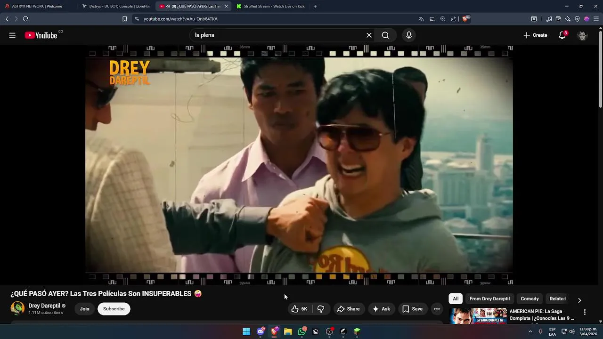603x339 pixels.
Task: Close the YouTube browser tab
Action: click(226, 6)
